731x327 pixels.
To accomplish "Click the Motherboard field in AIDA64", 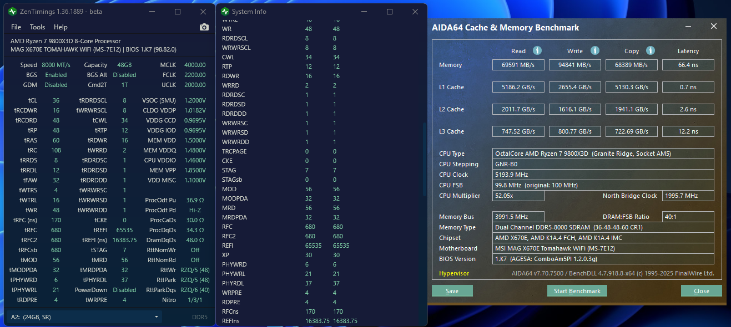I will point(603,248).
